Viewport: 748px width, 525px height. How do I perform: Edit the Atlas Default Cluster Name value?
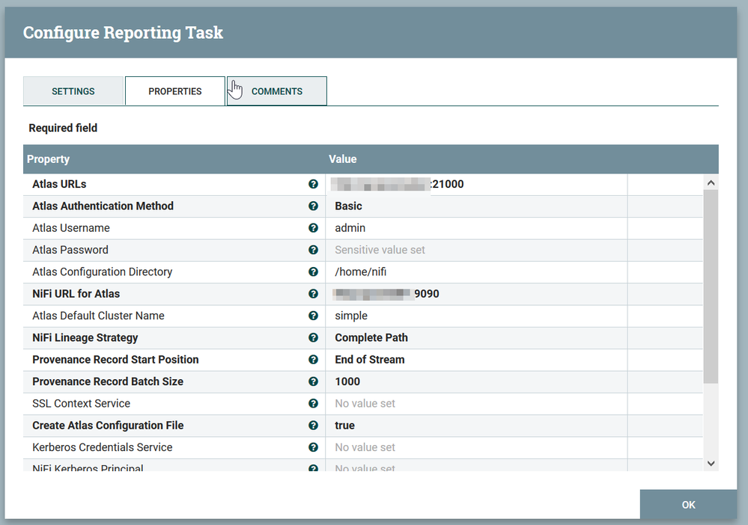tap(475, 316)
